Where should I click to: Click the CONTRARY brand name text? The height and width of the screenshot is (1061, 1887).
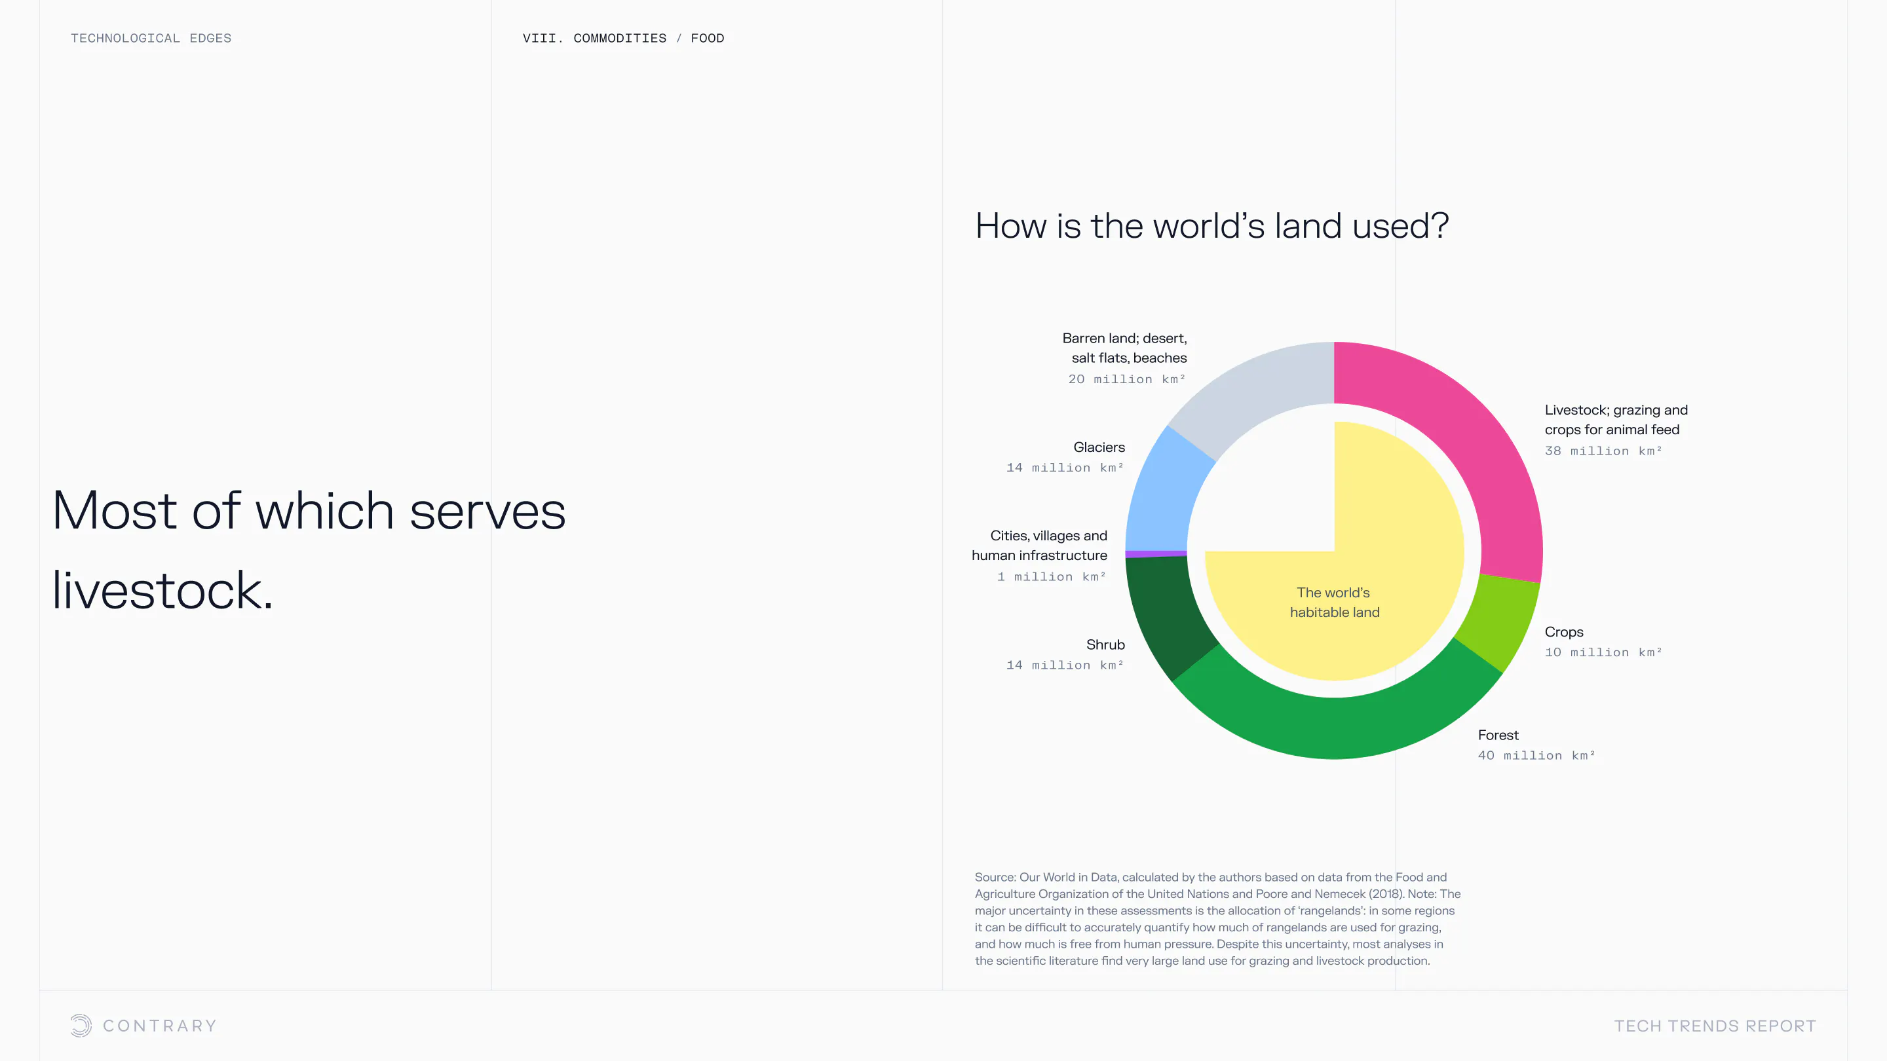(160, 1026)
